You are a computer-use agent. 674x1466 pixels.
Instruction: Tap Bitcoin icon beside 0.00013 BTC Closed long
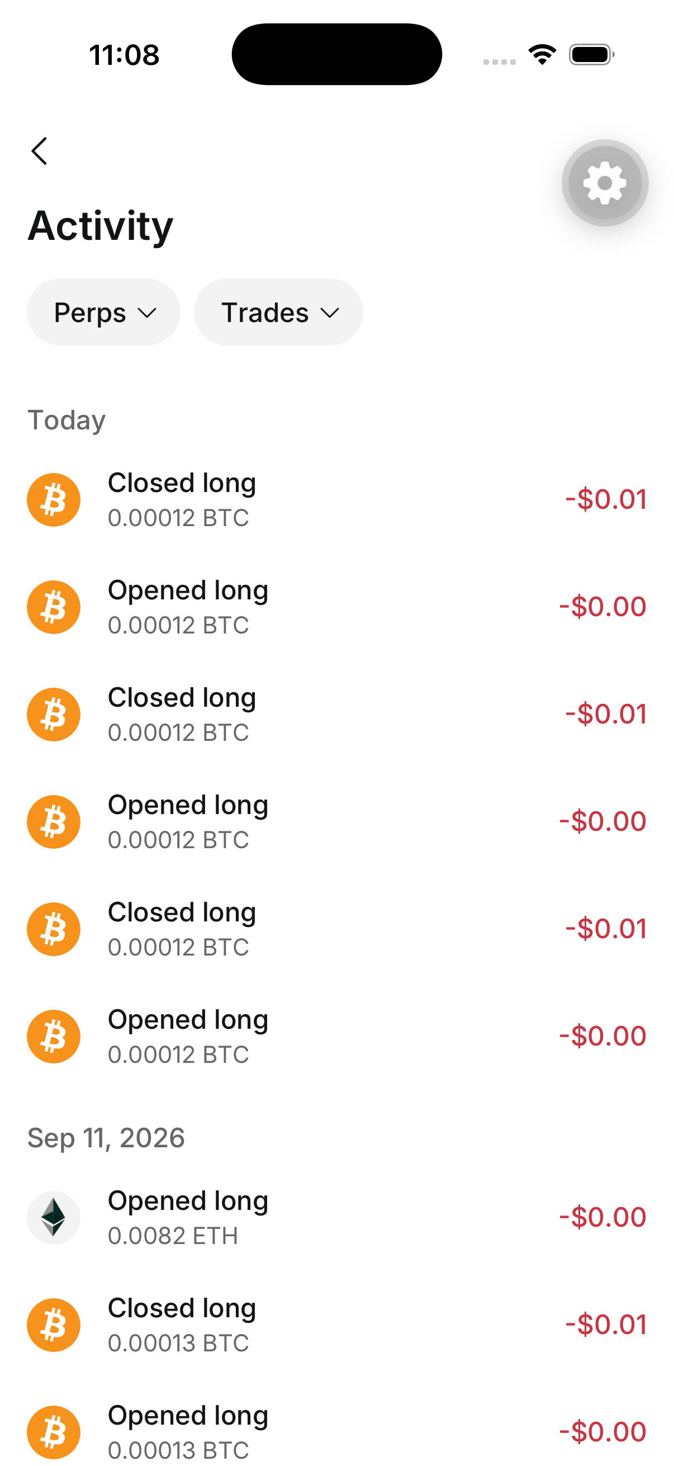[x=54, y=1325]
